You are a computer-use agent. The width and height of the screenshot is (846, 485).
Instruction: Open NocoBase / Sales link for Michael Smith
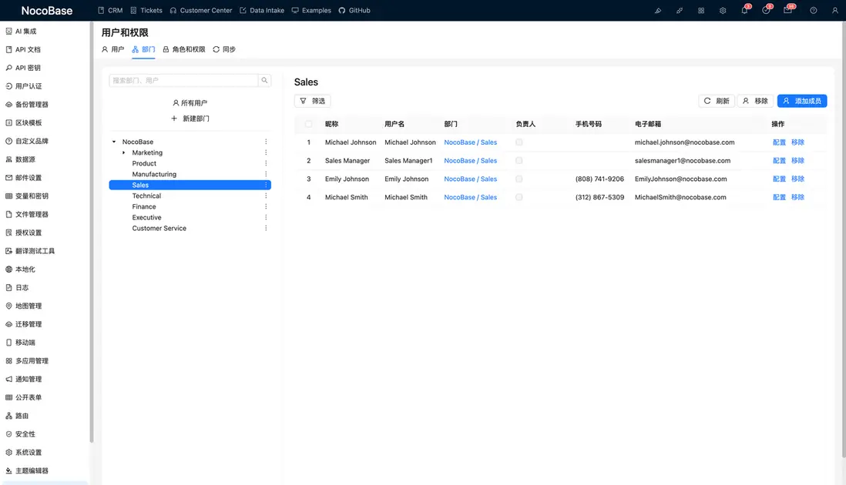[471, 197]
